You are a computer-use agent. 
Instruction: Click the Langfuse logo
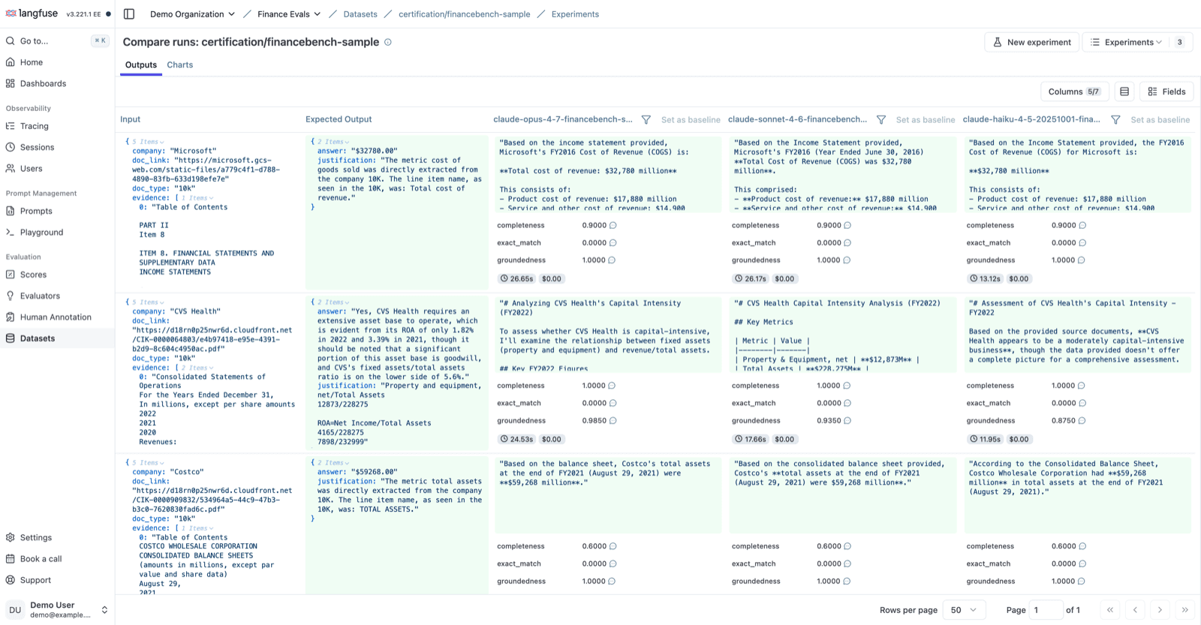click(32, 14)
